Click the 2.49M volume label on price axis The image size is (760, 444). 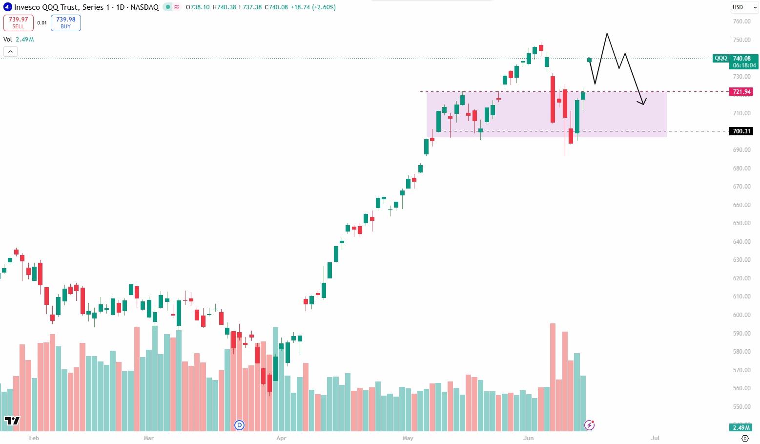pyautogui.click(x=741, y=427)
